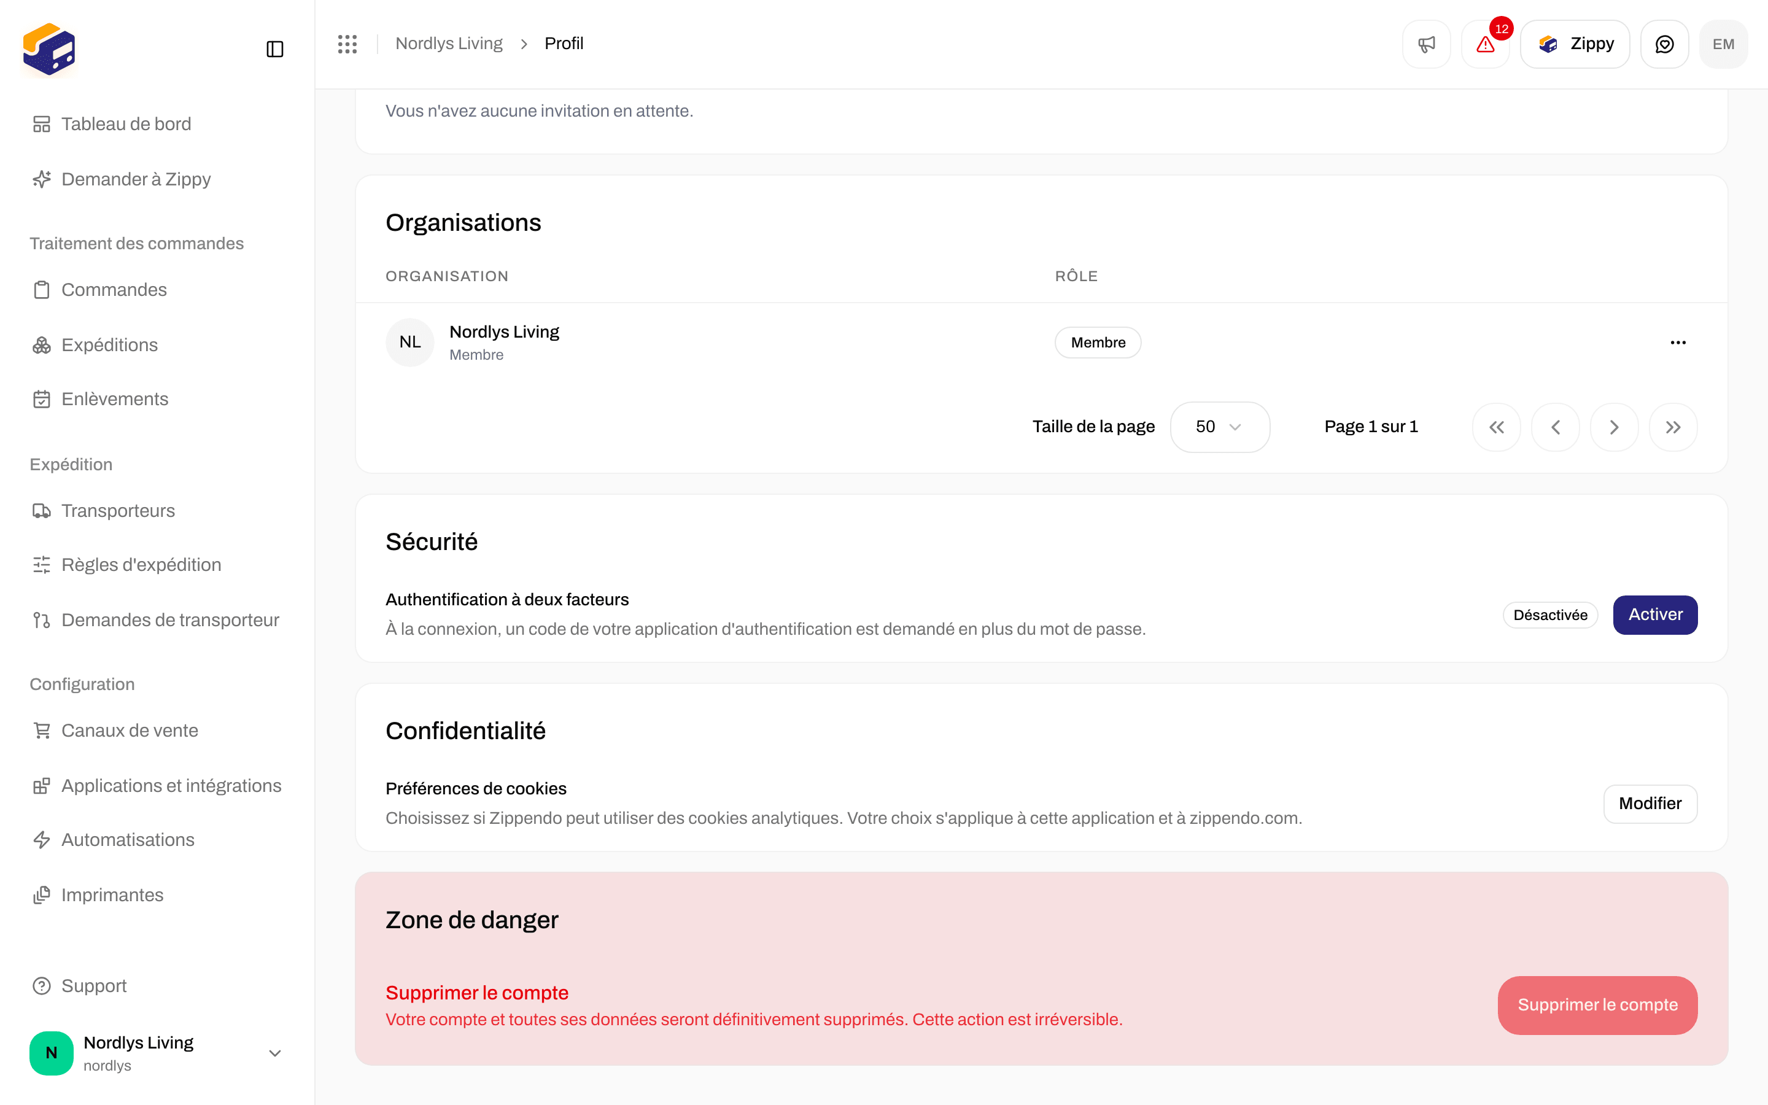Click Nordlys Living breadcrumb link
The height and width of the screenshot is (1105, 1768).
(449, 44)
